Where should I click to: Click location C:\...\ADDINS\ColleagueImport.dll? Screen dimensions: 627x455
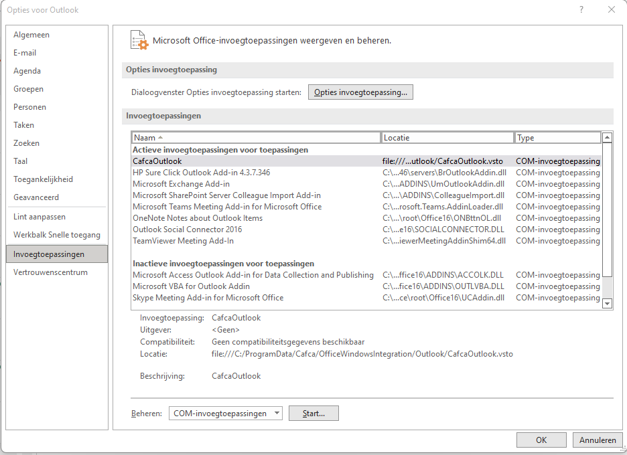[443, 195]
